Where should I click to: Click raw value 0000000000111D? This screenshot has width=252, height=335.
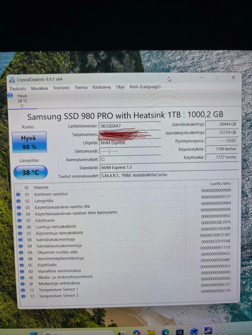click(215, 248)
